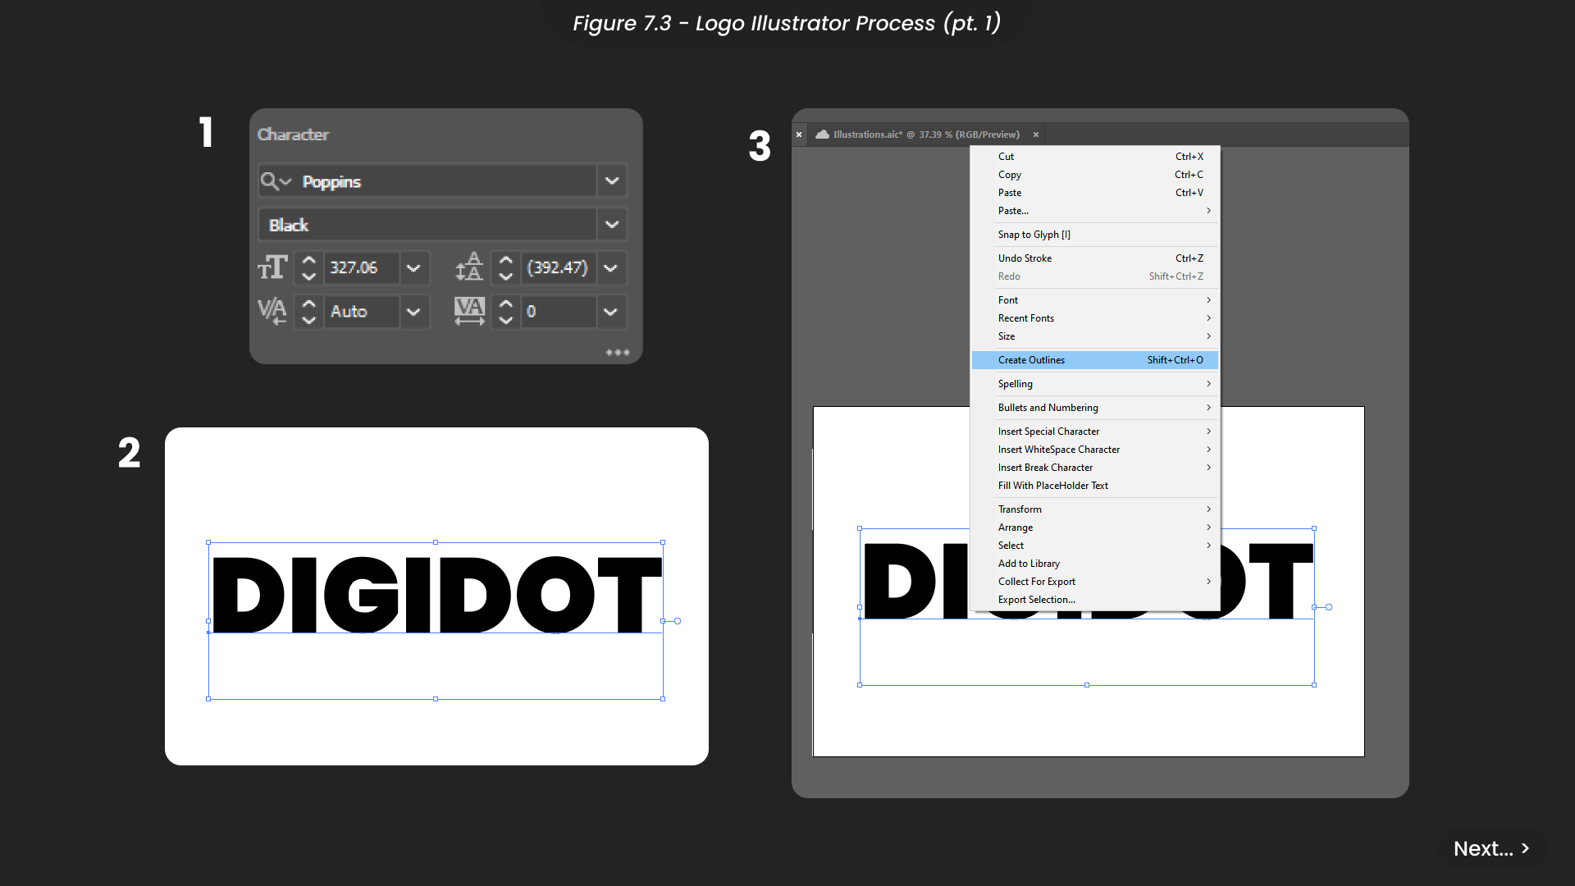This screenshot has height=886, width=1575.
Task: Open the Black font style dropdown
Action: click(612, 225)
